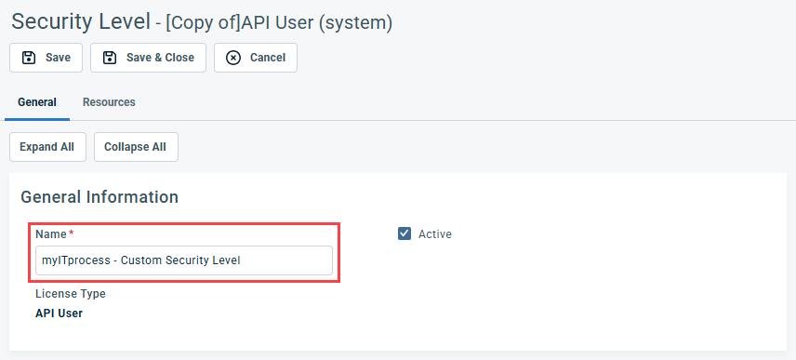Click the Active checkbox label text
The image size is (796, 360).
(435, 234)
